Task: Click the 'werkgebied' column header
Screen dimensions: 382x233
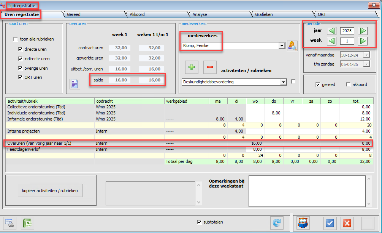Action: click(x=187, y=101)
